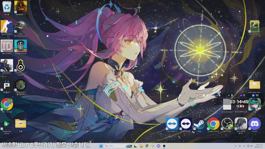Screen dimensions: 265x149
Task: Open Chrome from the taskbar
Action: click(147, 146)
